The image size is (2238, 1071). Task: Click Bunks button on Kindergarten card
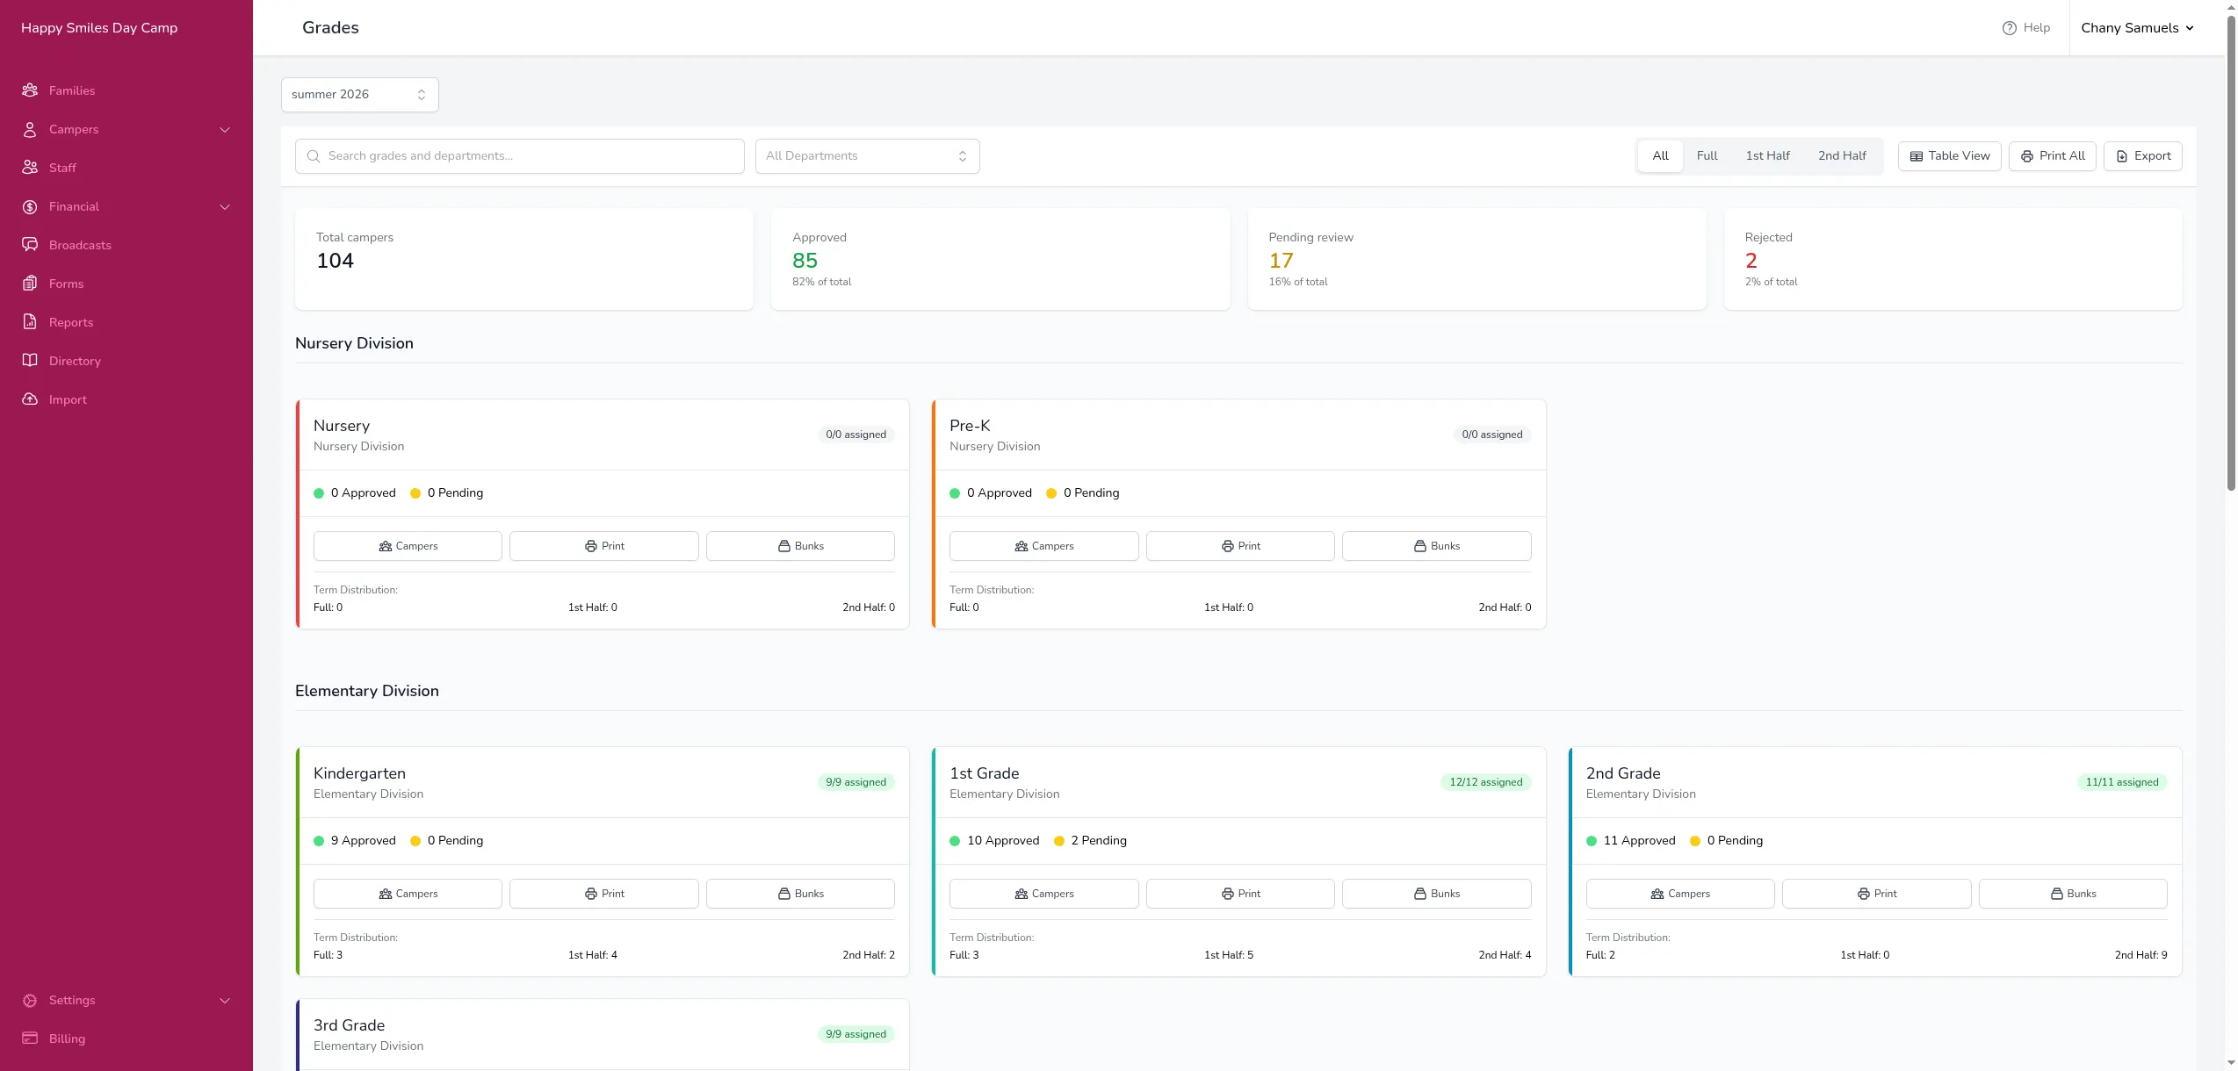[x=800, y=894]
